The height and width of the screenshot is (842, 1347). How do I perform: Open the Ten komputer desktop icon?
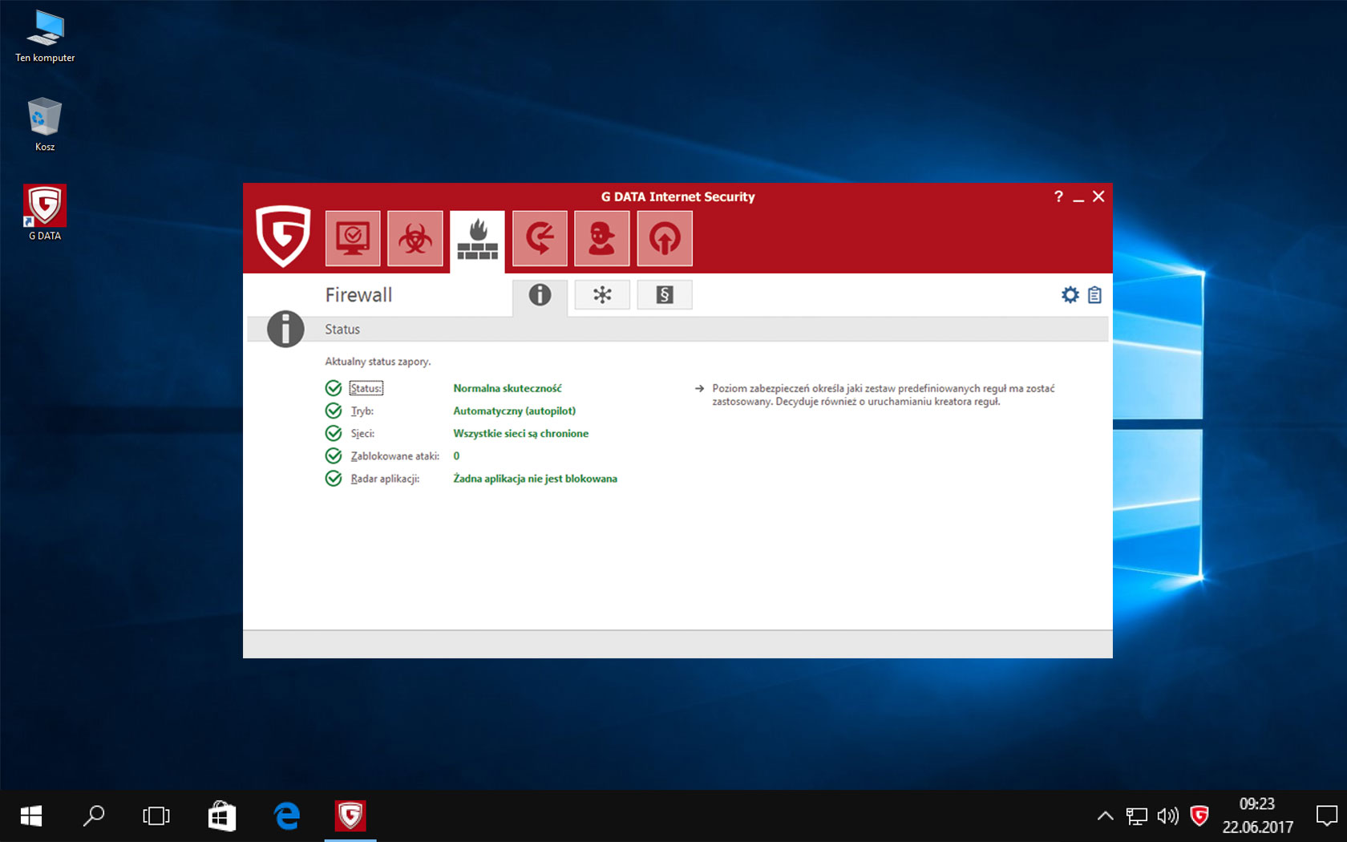[x=45, y=37]
